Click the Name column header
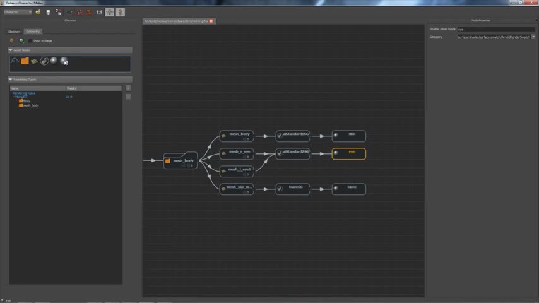Screen dimensions: 539x303 coord(37,88)
